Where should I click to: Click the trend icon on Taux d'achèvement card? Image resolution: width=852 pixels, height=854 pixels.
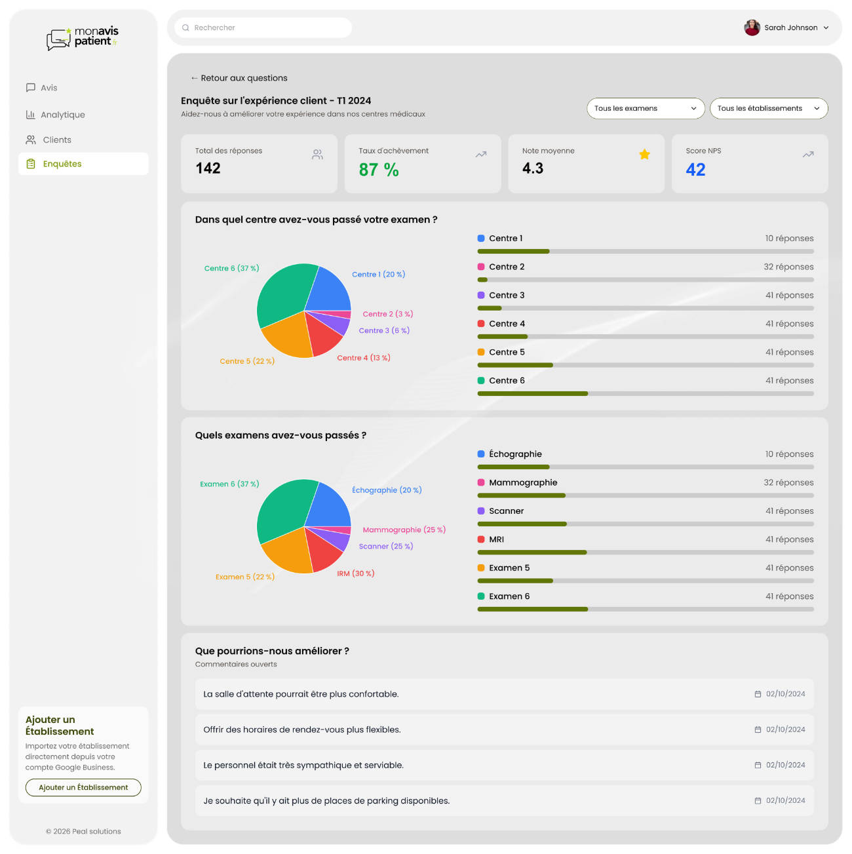click(x=480, y=154)
